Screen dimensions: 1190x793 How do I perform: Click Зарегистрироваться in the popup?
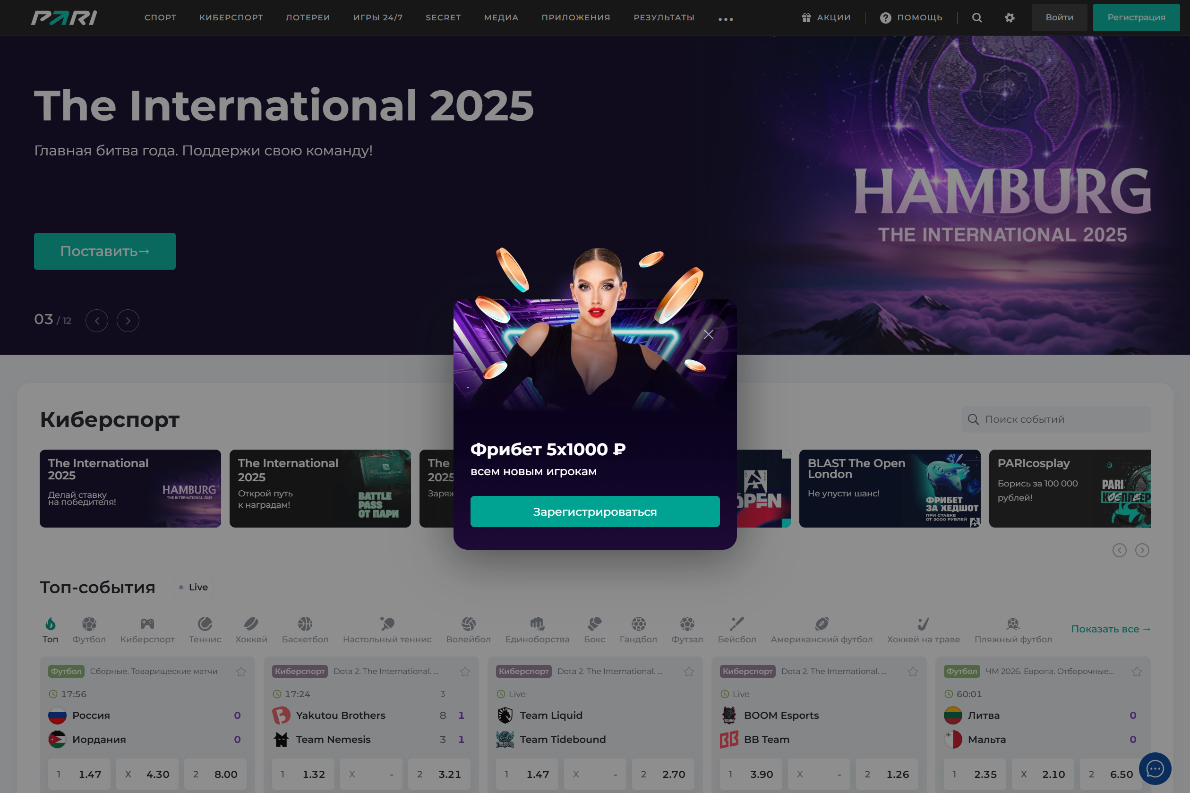(595, 512)
